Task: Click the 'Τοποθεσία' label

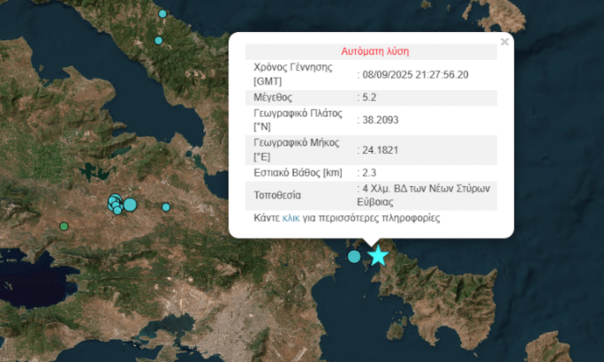Action: click(x=277, y=195)
